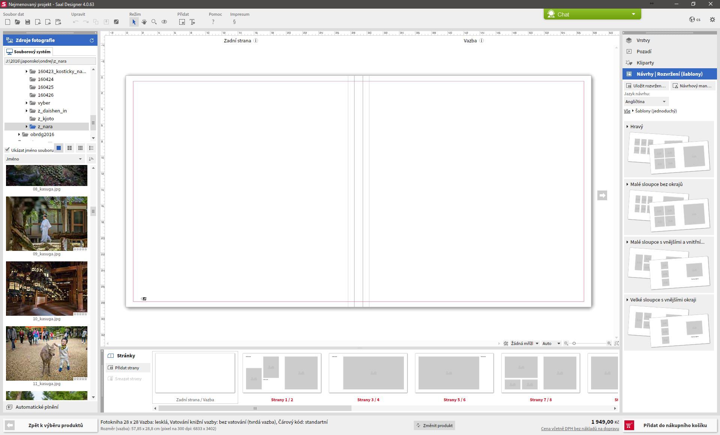
Task: Click the Změnit produkt button
Action: point(434,426)
